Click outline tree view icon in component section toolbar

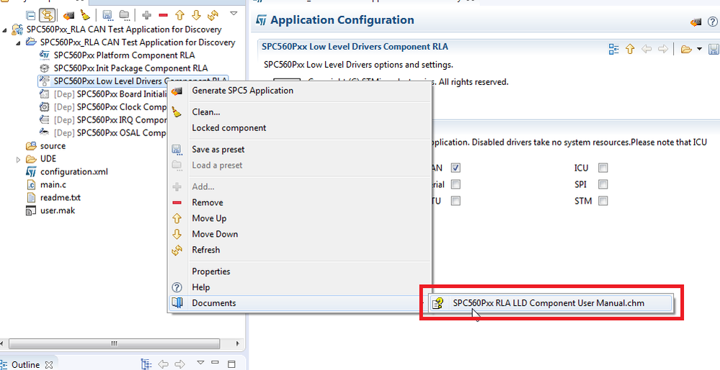[x=613, y=49]
